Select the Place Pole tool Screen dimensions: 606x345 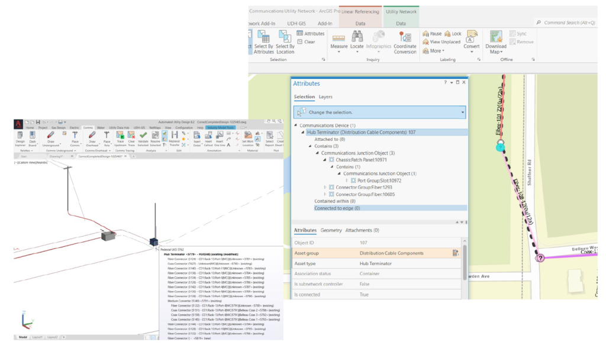(107, 138)
